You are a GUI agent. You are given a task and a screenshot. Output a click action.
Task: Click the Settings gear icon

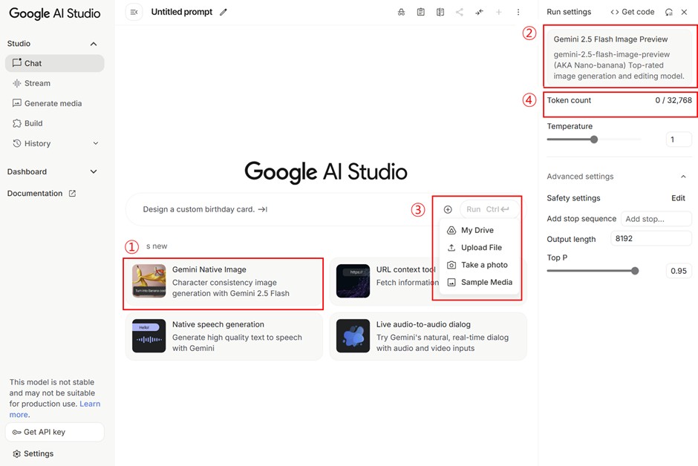tap(17, 453)
